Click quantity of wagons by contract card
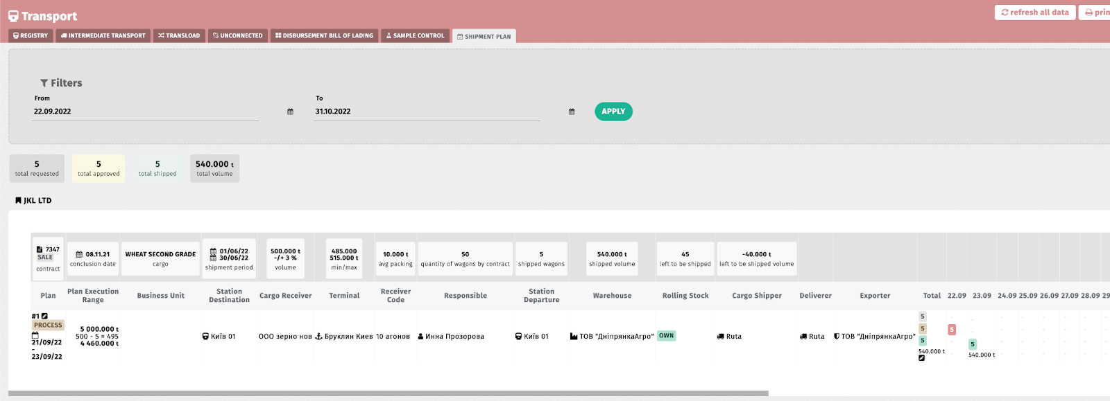This screenshot has height=401, width=1110. [x=465, y=258]
